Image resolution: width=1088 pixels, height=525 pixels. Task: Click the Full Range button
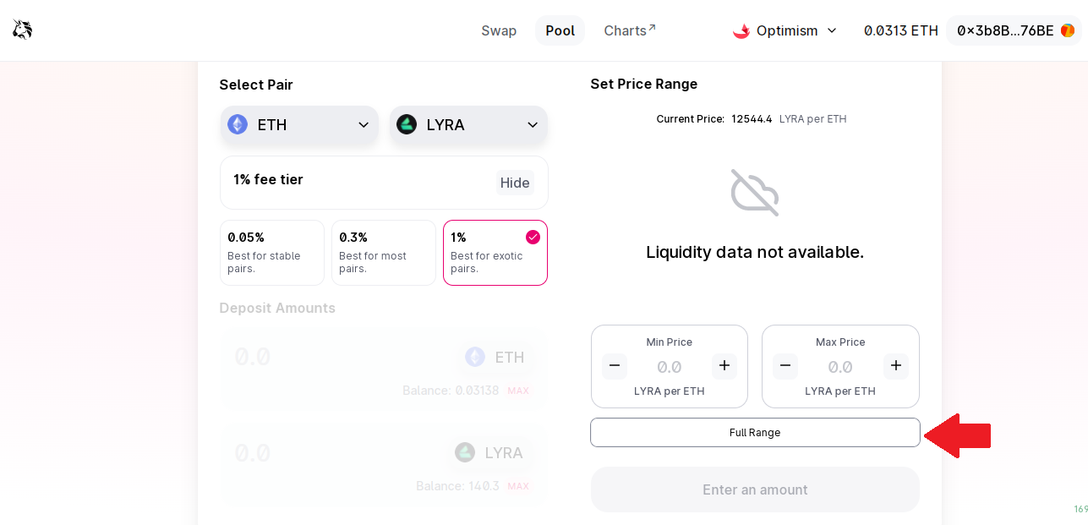pyautogui.click(x=755, y=432)
